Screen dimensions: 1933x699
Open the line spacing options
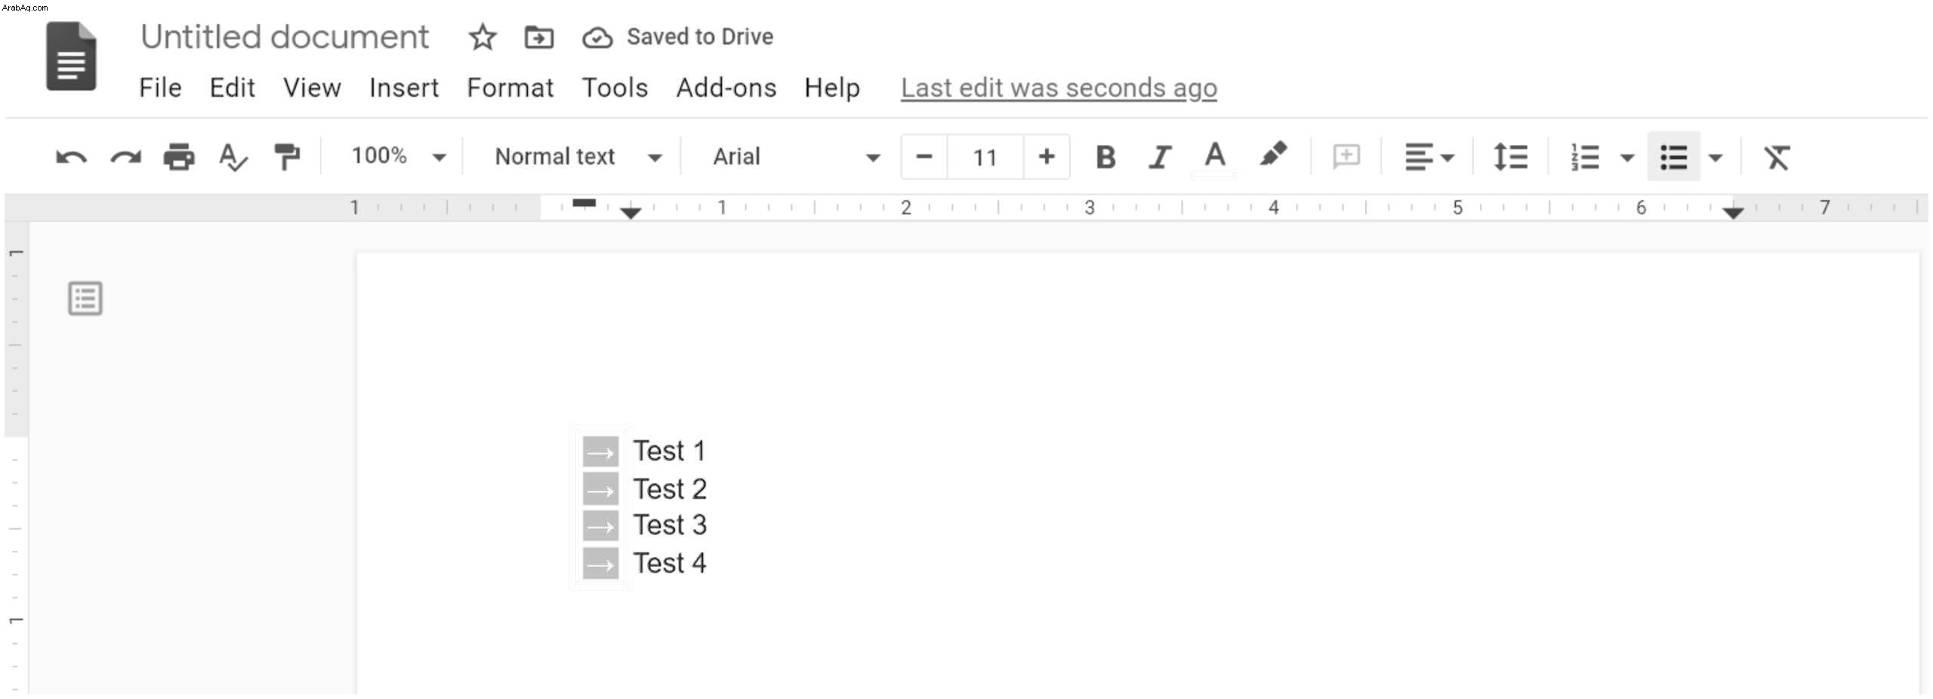coord(1510,157)
